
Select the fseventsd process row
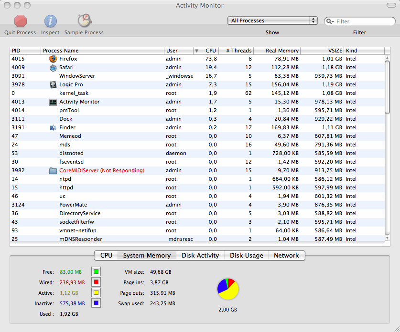pos(197,162)
